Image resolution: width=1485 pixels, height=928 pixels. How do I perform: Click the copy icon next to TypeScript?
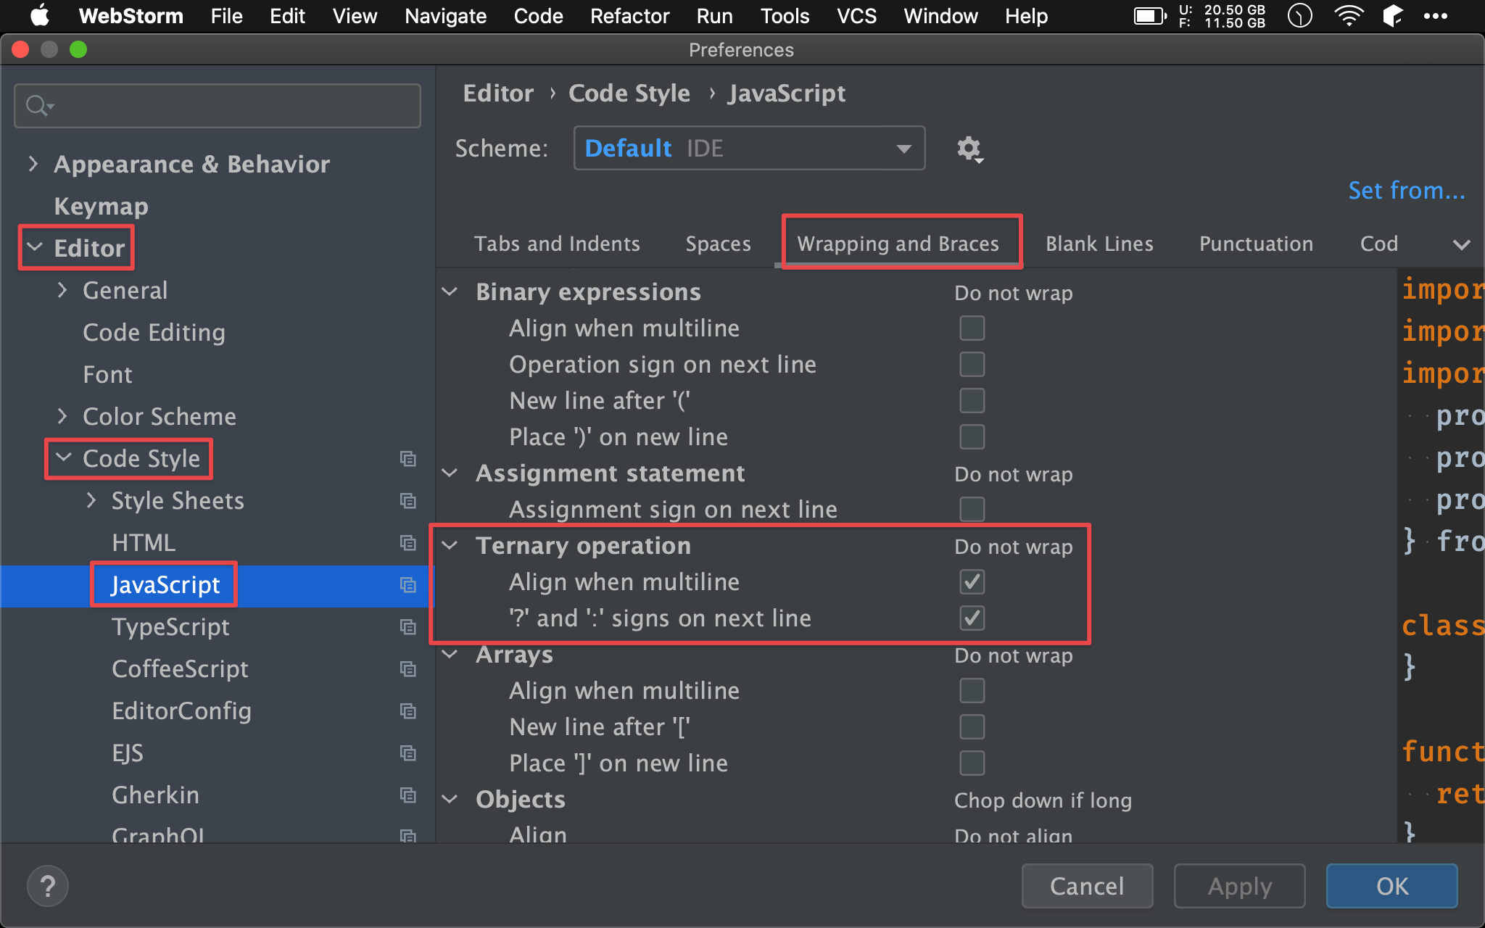[408, 626]
